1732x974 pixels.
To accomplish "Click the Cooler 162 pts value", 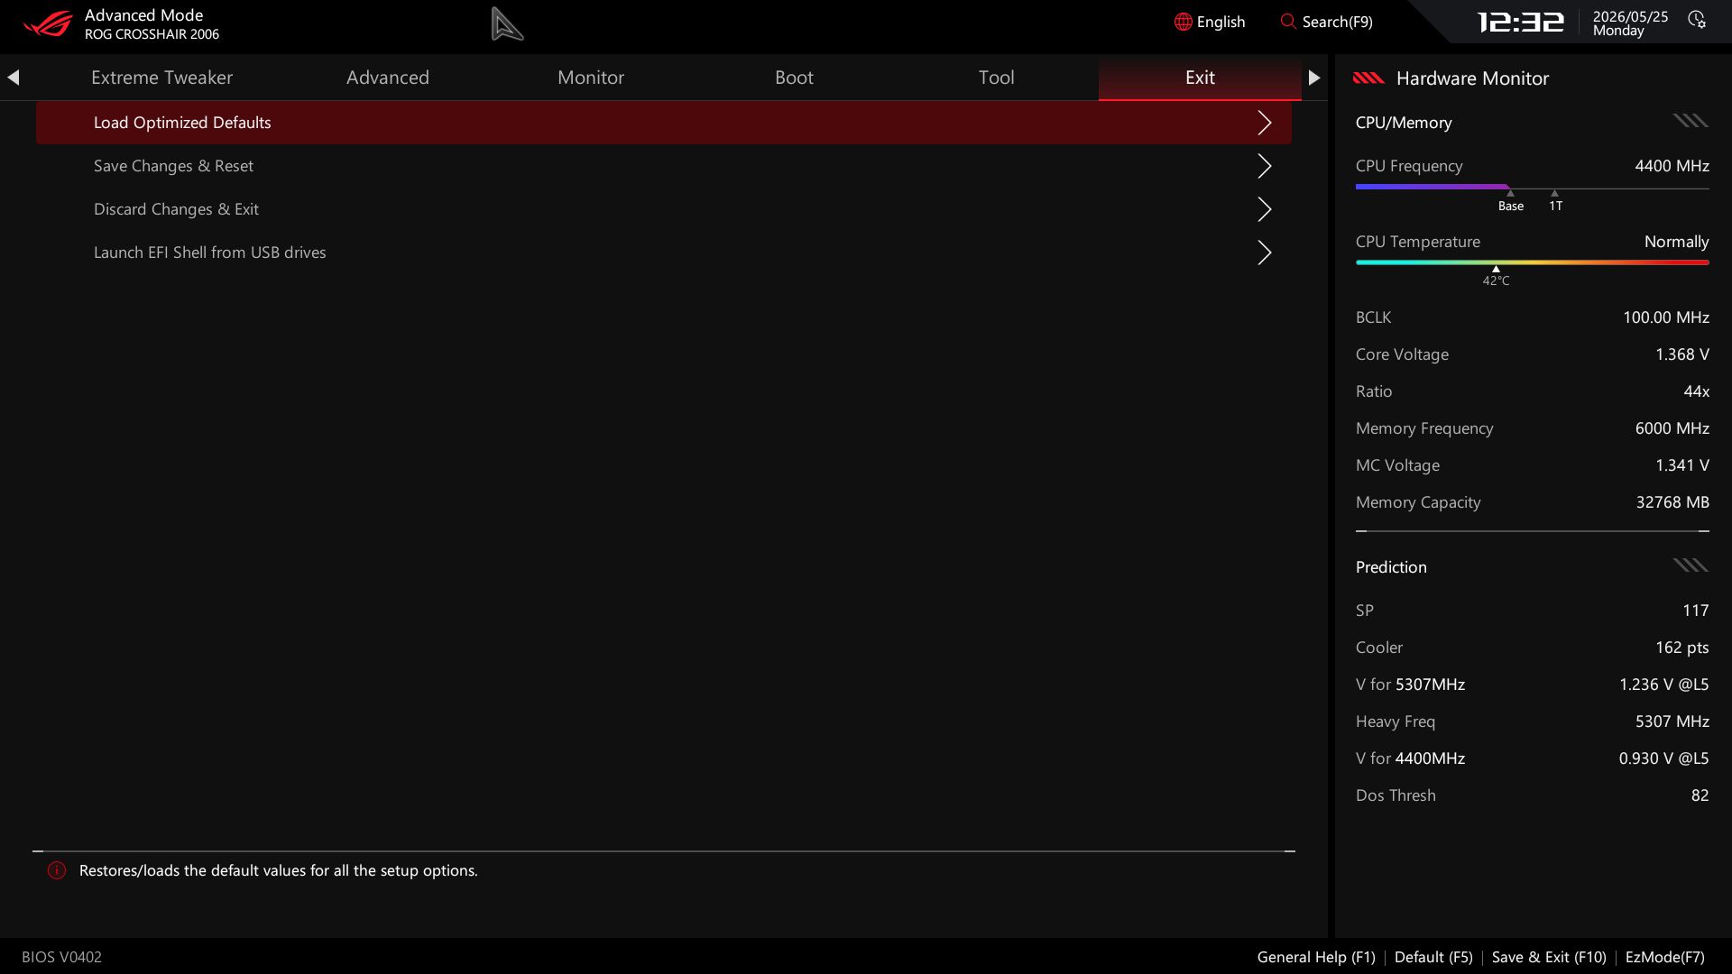I will point(1681,648).
